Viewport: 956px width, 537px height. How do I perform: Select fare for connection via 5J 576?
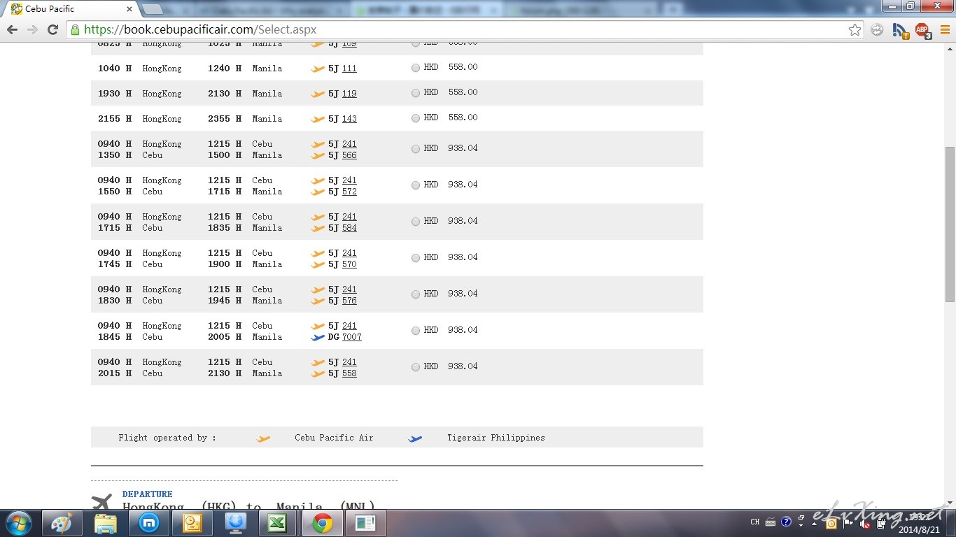click(x=416, y=294)
